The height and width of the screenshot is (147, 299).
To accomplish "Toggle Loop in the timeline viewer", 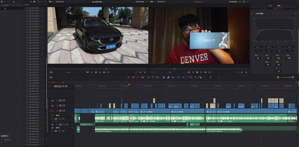I will (210, 72).
